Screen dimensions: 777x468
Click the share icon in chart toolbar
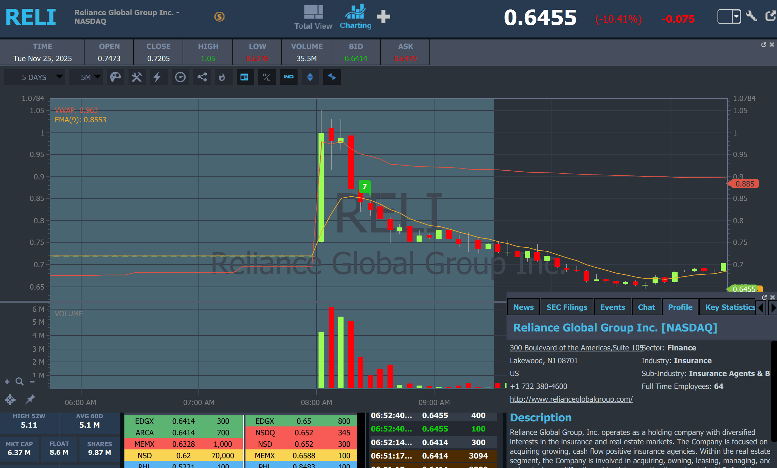click(x=202, y=77)
